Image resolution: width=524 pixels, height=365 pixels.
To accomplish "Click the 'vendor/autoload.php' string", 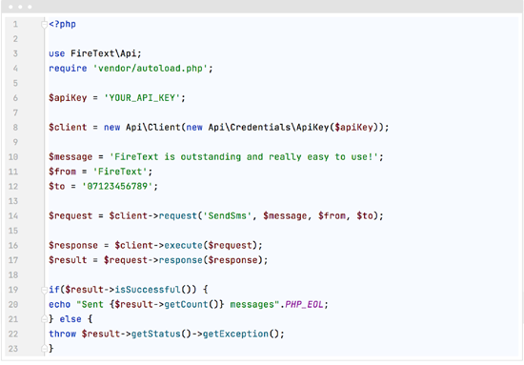I will [x=150, y=69].
